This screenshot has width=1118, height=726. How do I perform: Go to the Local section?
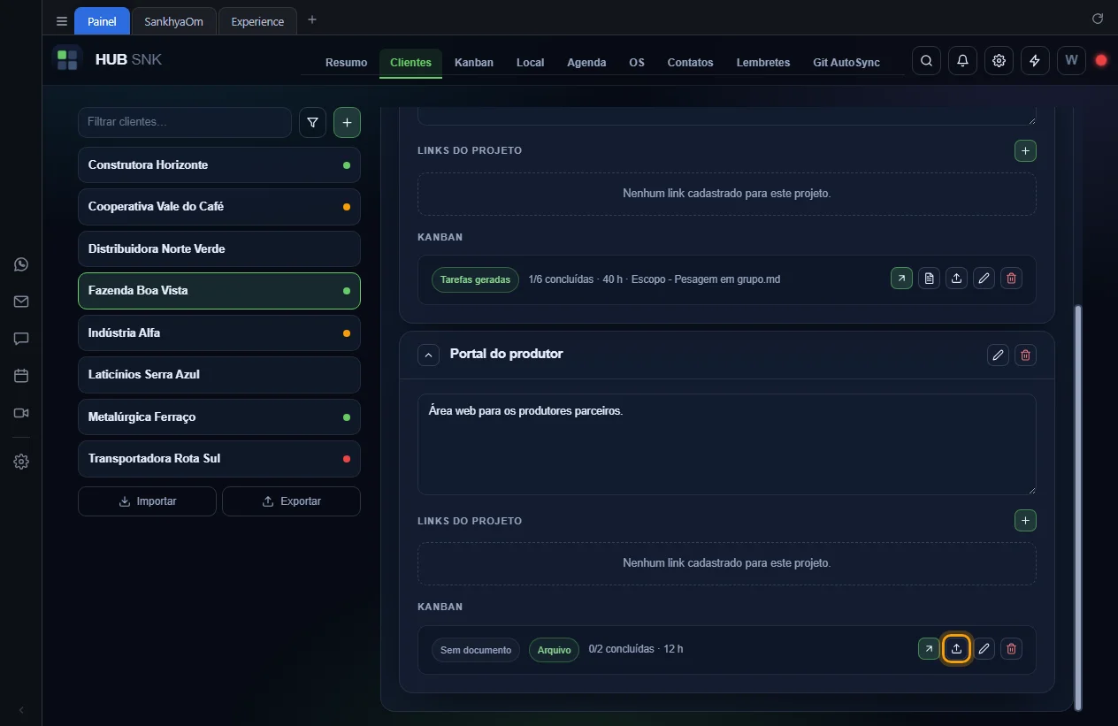pos(531,63)
